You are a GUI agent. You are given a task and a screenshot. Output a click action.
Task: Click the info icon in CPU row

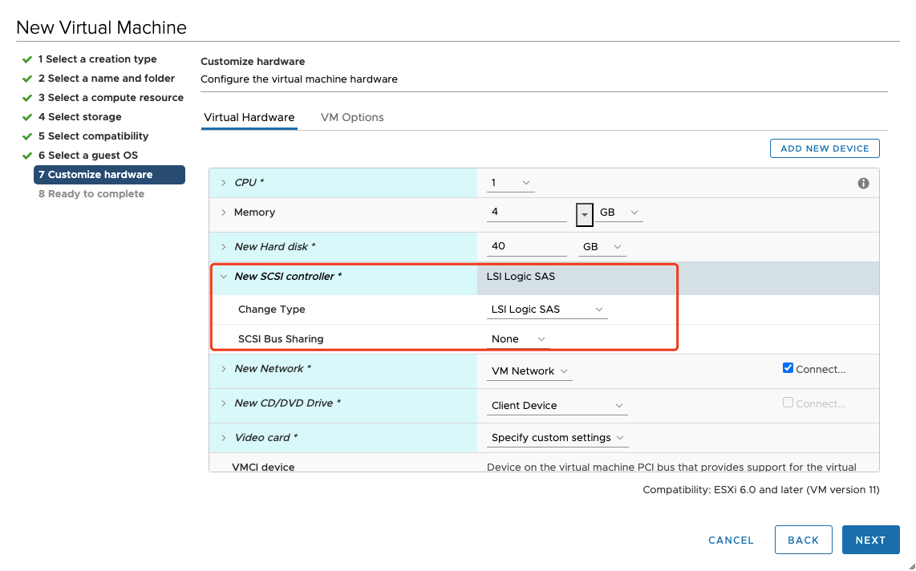click(863, 184)
